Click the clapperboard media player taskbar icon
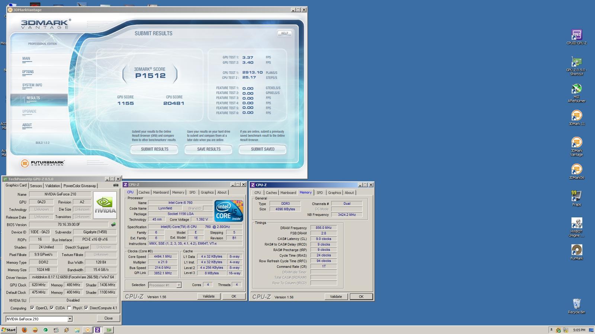Viewport: 595px width, 334px height. tap(56, 330)
